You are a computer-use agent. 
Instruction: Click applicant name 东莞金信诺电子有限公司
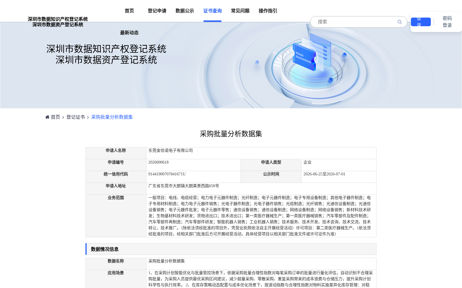tap(171, 150)
